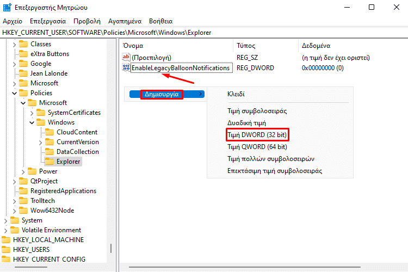This screenshot has height=272, width=408.
Task: Click the Windows folder icon
Action: (x=41, y=122)
